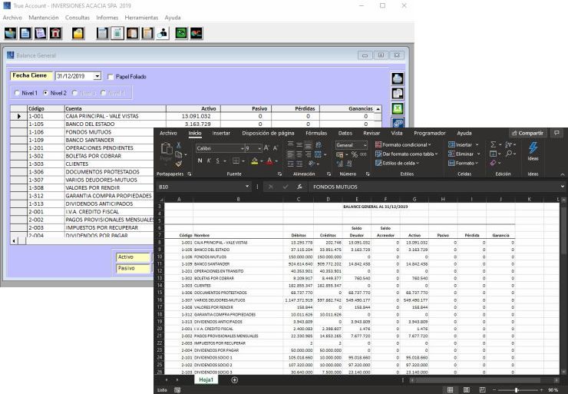Open the Mantención menu in True Account
568x394 pixels.
click(44, 18)
